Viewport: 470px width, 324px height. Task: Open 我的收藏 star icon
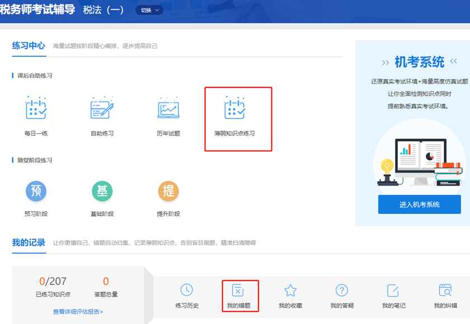[290, 290]
